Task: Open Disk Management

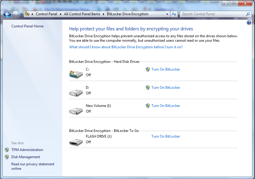Action: 26,157
